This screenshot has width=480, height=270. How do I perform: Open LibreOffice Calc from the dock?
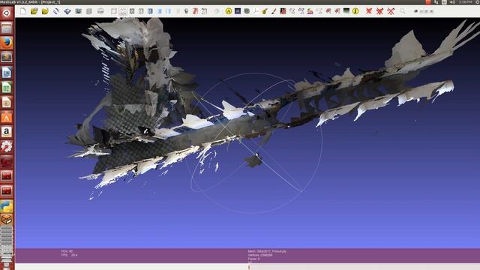7,88
